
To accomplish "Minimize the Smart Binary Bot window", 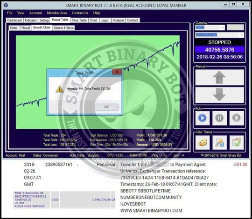I will (x=225, y=5).
